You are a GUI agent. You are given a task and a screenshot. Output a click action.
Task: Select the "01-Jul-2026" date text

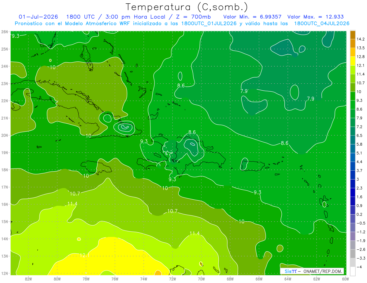coord(38,17)
